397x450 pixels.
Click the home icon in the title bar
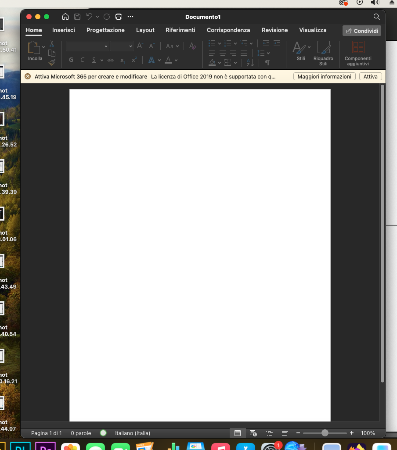coord(65,17)
